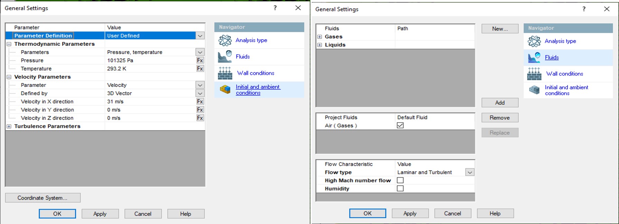Open the Flow type dropdown
This screenshot has height=224, width=619.
469,172
